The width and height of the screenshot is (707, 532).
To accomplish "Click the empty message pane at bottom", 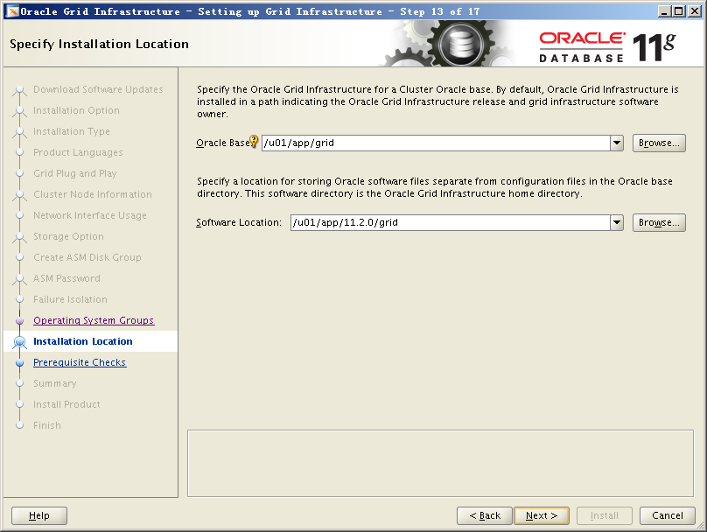I will click(441, 461).
